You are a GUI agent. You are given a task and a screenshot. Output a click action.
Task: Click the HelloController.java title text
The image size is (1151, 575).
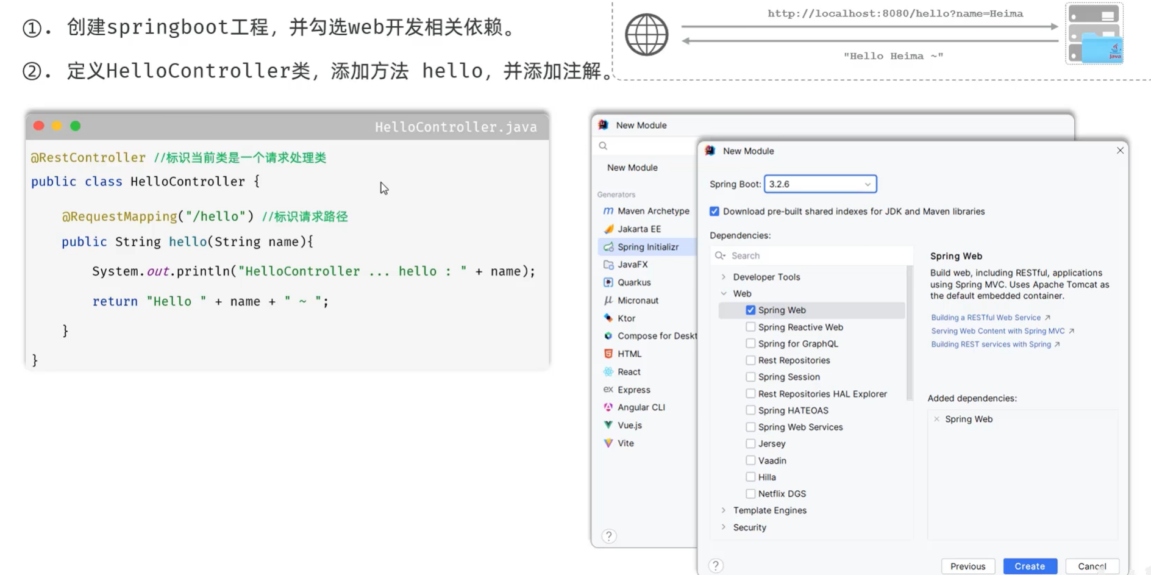(456, 127)
